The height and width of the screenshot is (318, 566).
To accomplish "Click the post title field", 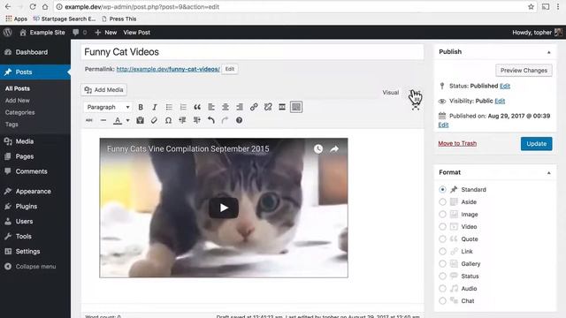I will coord(252,52).
